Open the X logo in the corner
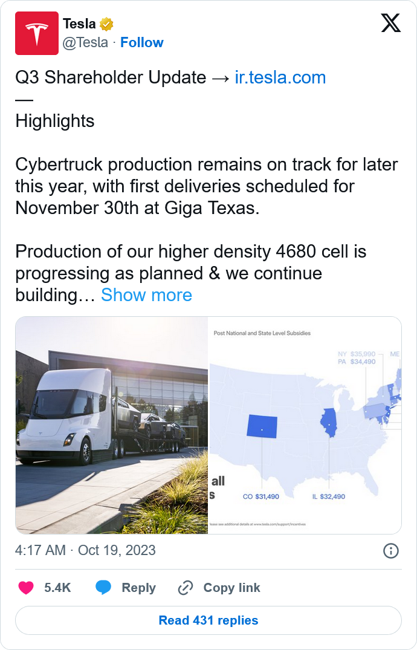The width and height of the screenshot is (417, 650). point(391,24)
